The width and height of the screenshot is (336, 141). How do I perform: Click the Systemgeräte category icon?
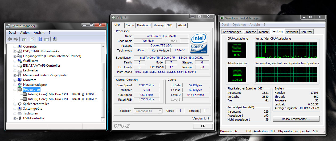click(x=20, y=109)
